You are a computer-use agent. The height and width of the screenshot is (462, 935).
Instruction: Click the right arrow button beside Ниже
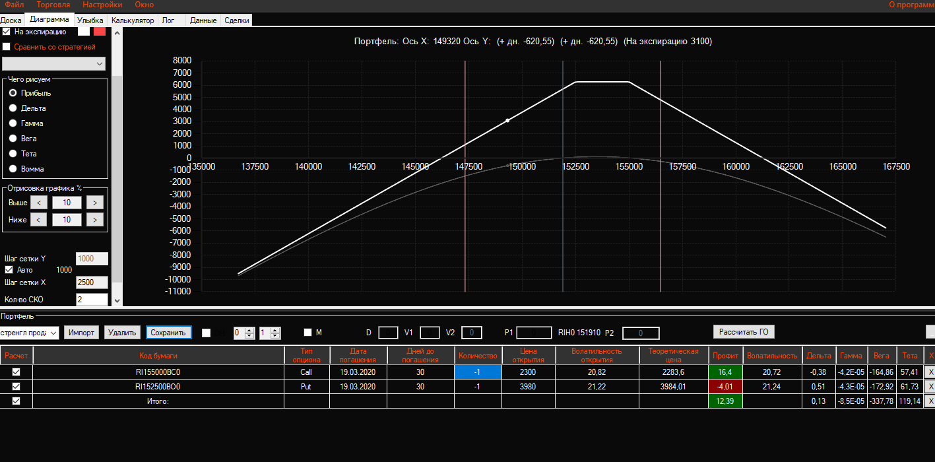[95, 219]
